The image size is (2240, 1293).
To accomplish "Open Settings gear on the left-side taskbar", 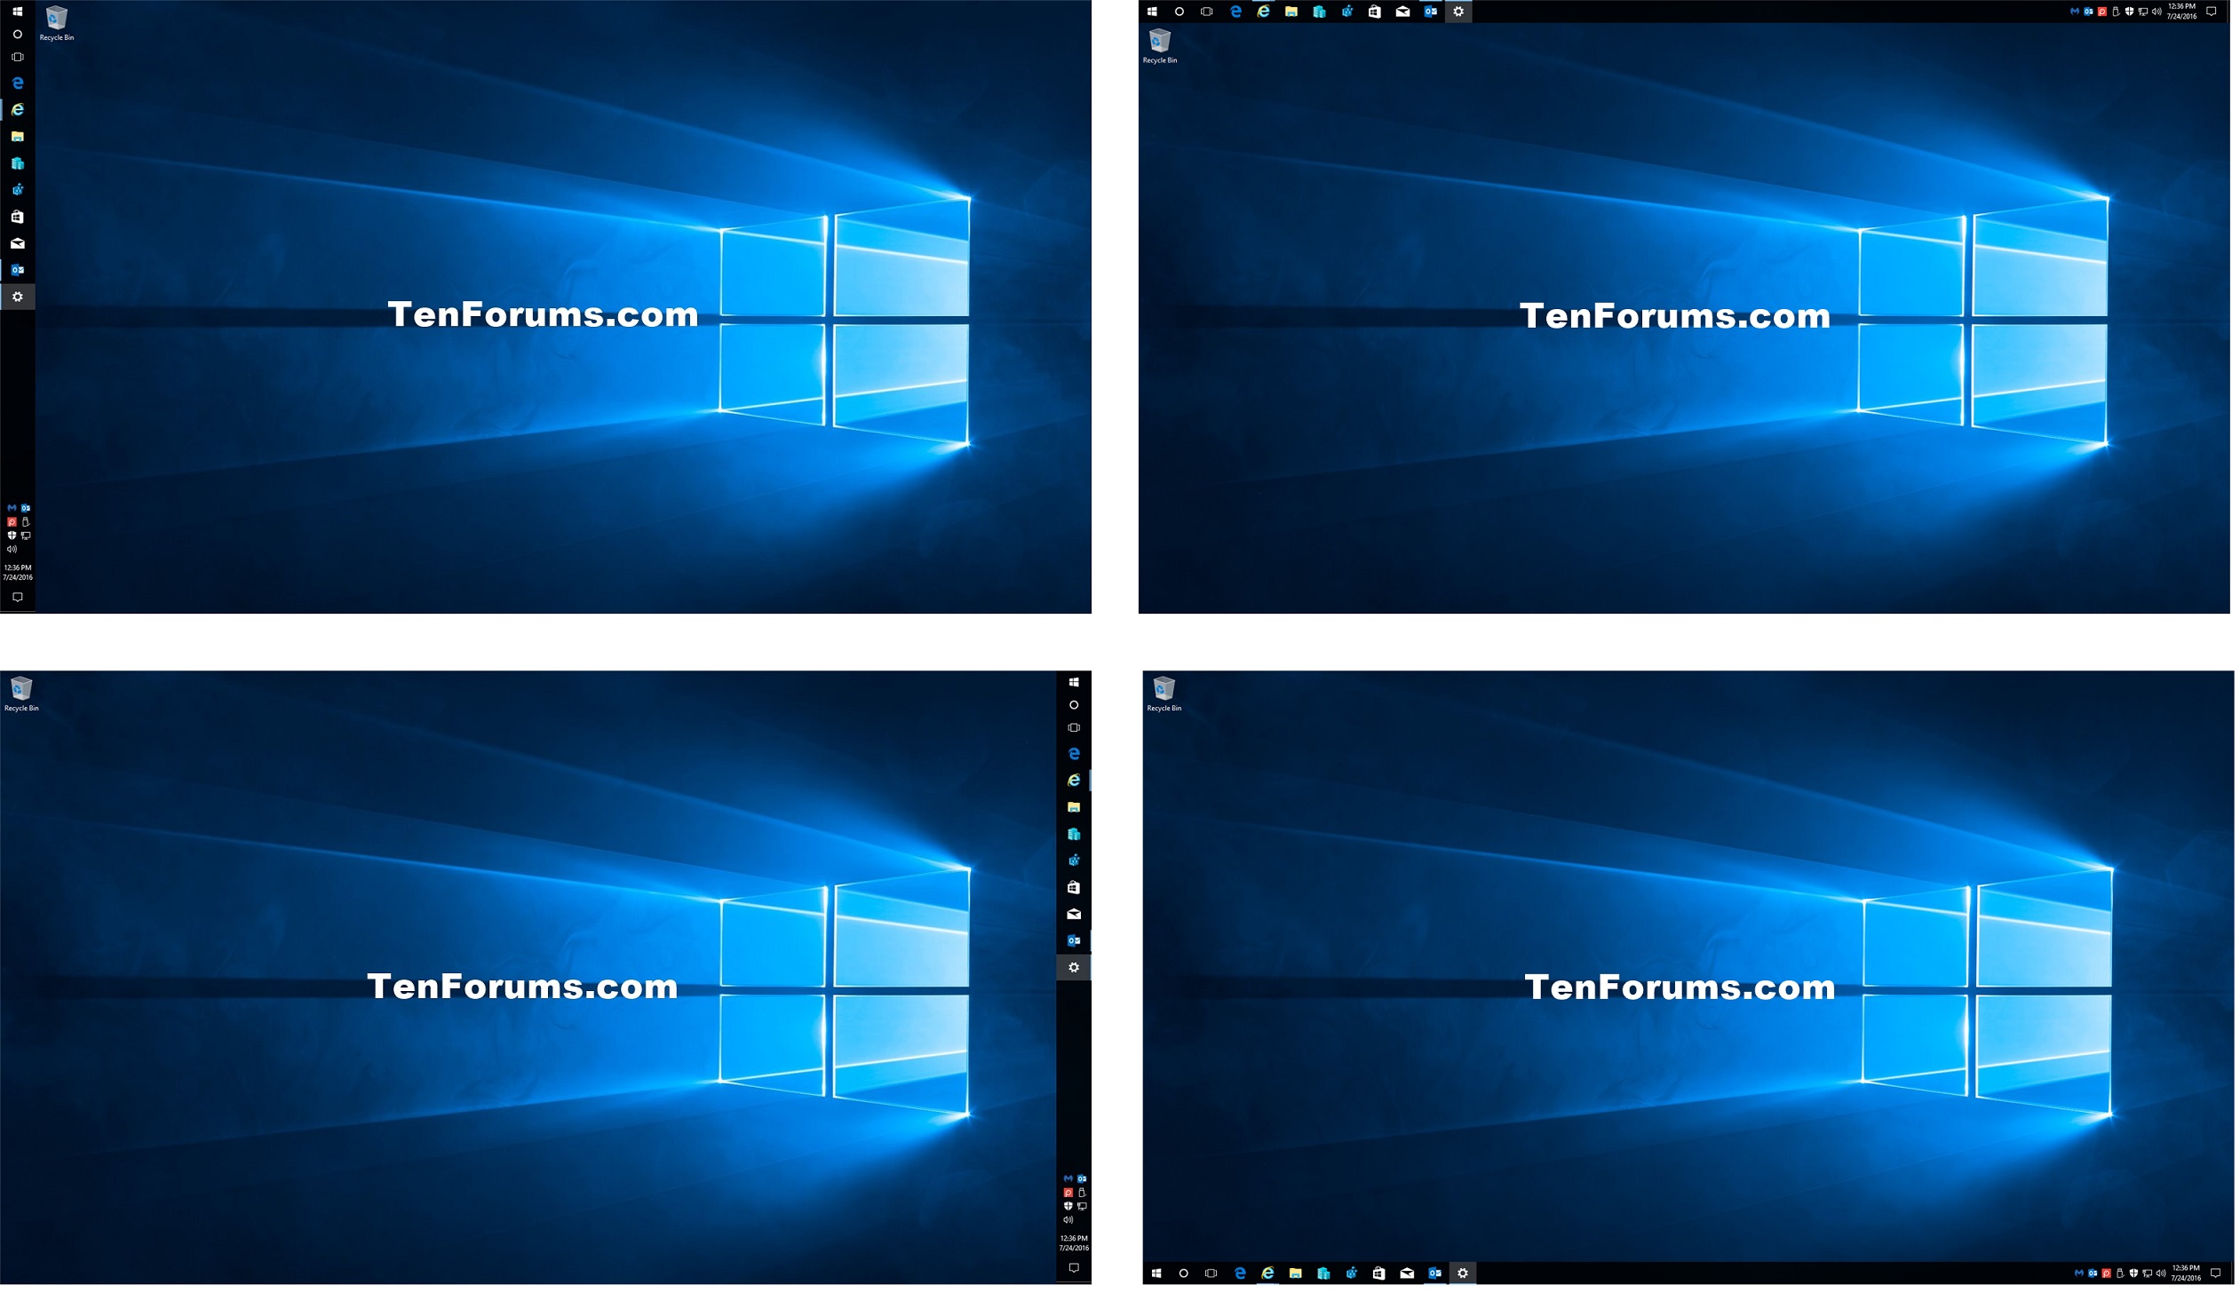I will click(x=17, y=297).
